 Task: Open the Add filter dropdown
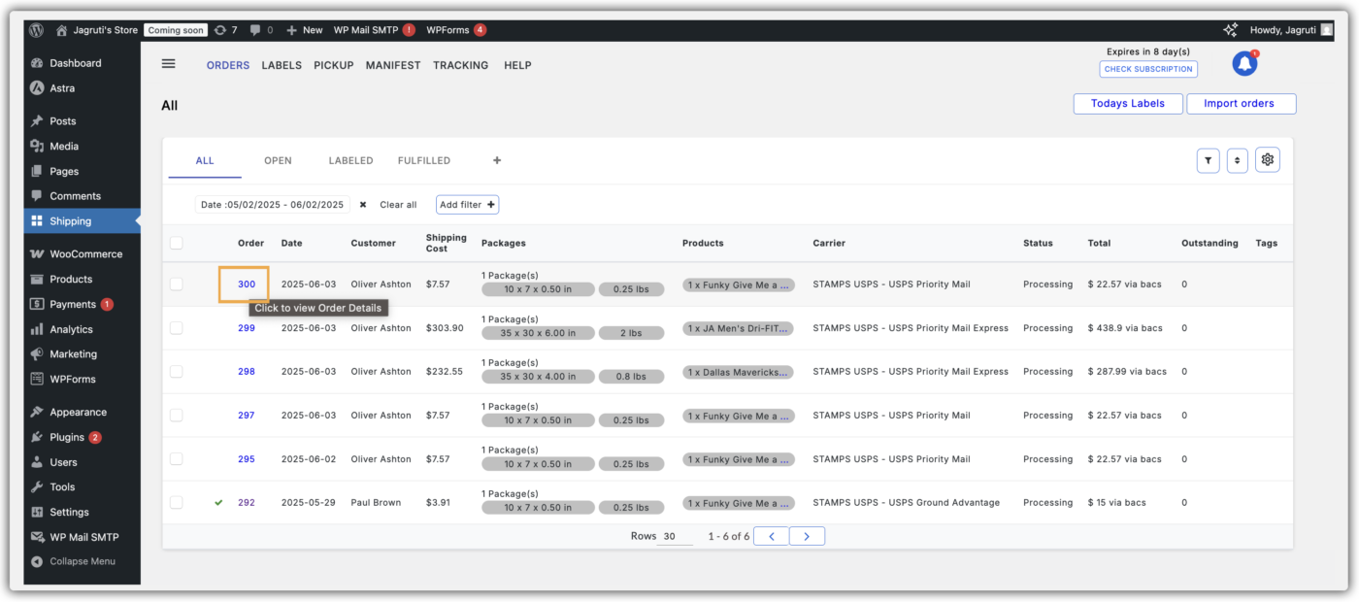(x=467, y=205)
